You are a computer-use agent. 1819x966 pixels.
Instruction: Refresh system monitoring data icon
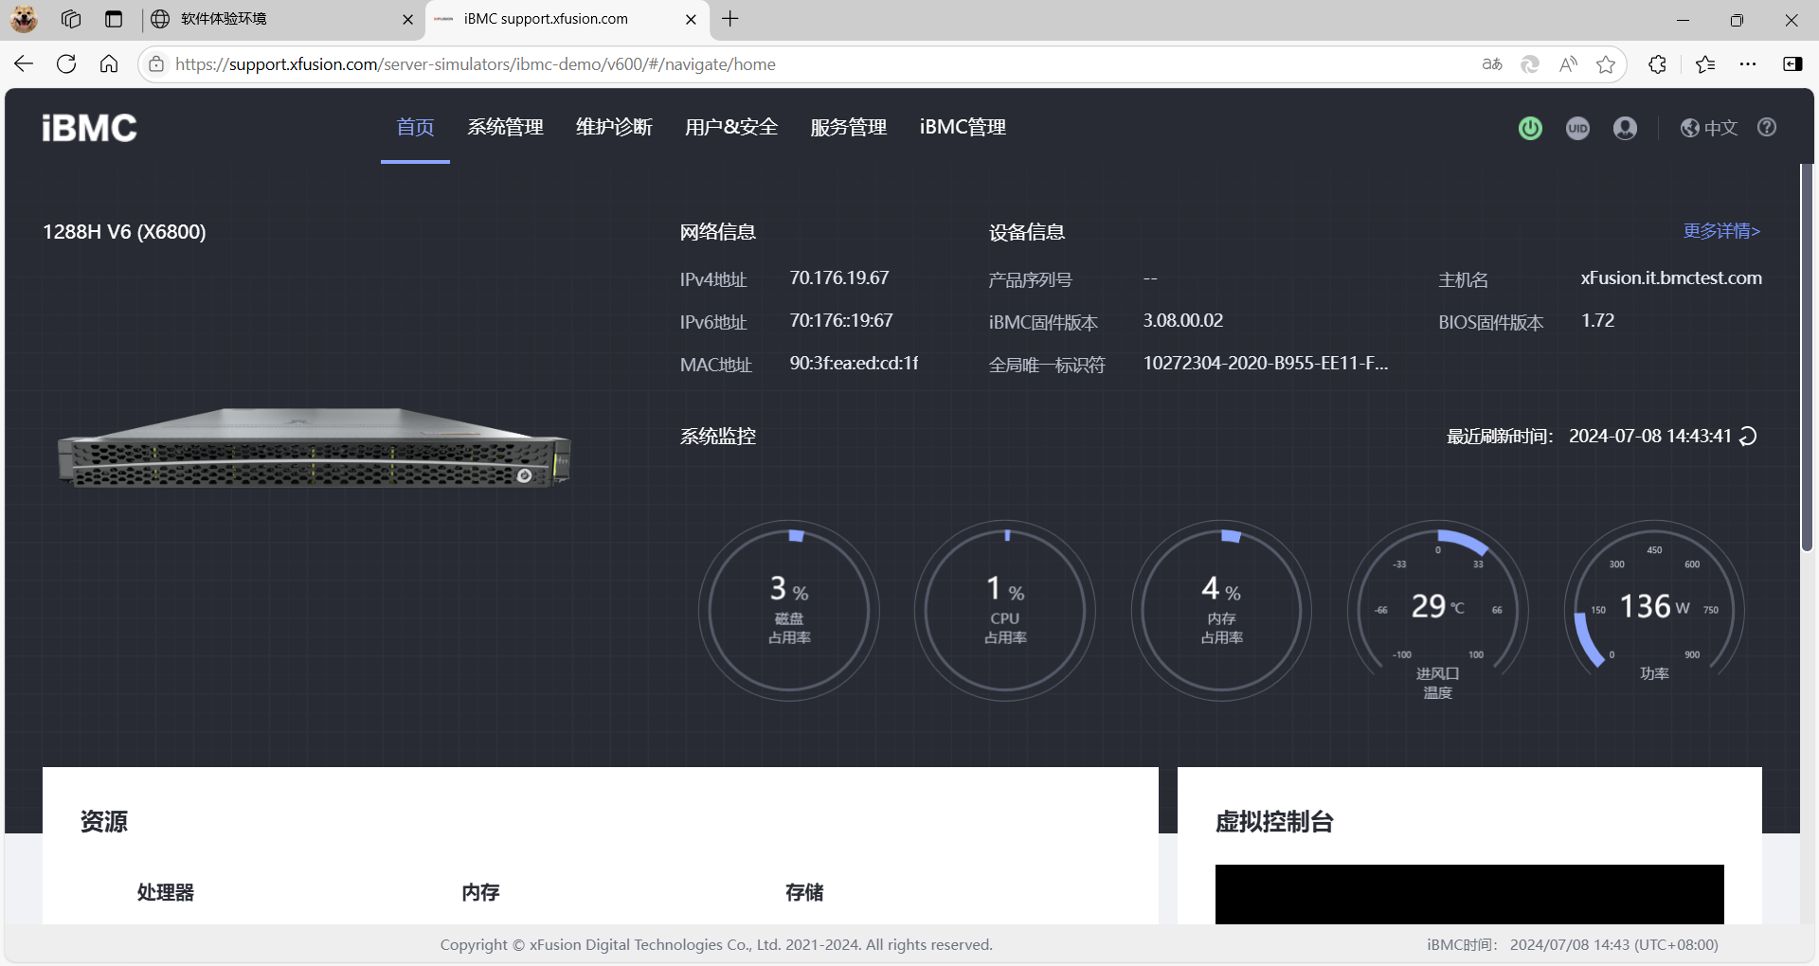point(1748,436)
